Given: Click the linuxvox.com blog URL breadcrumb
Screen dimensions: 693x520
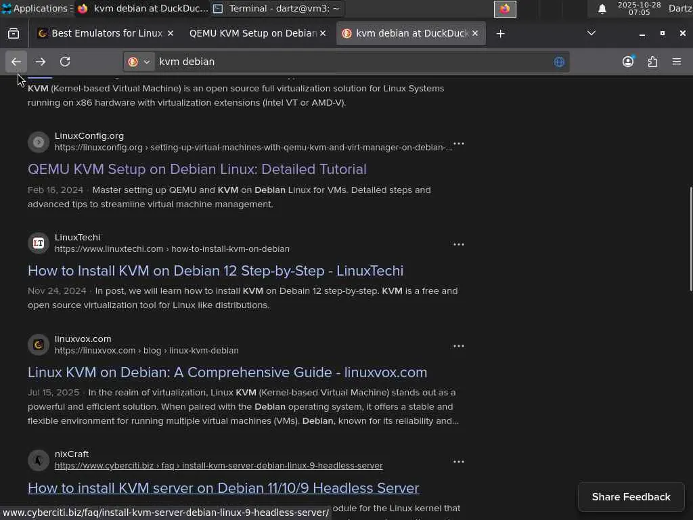Looking at the screenshot, I should coord(147,351).
